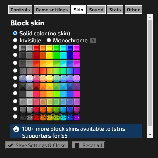Click the glossy beveled skin preview strip
This screenshot has height=158, width=158.
[50, 48]
